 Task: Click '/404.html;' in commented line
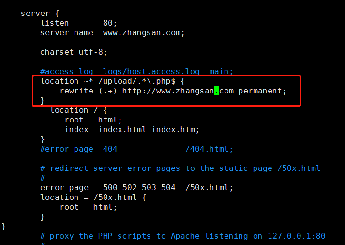click(x=209, y=149)
